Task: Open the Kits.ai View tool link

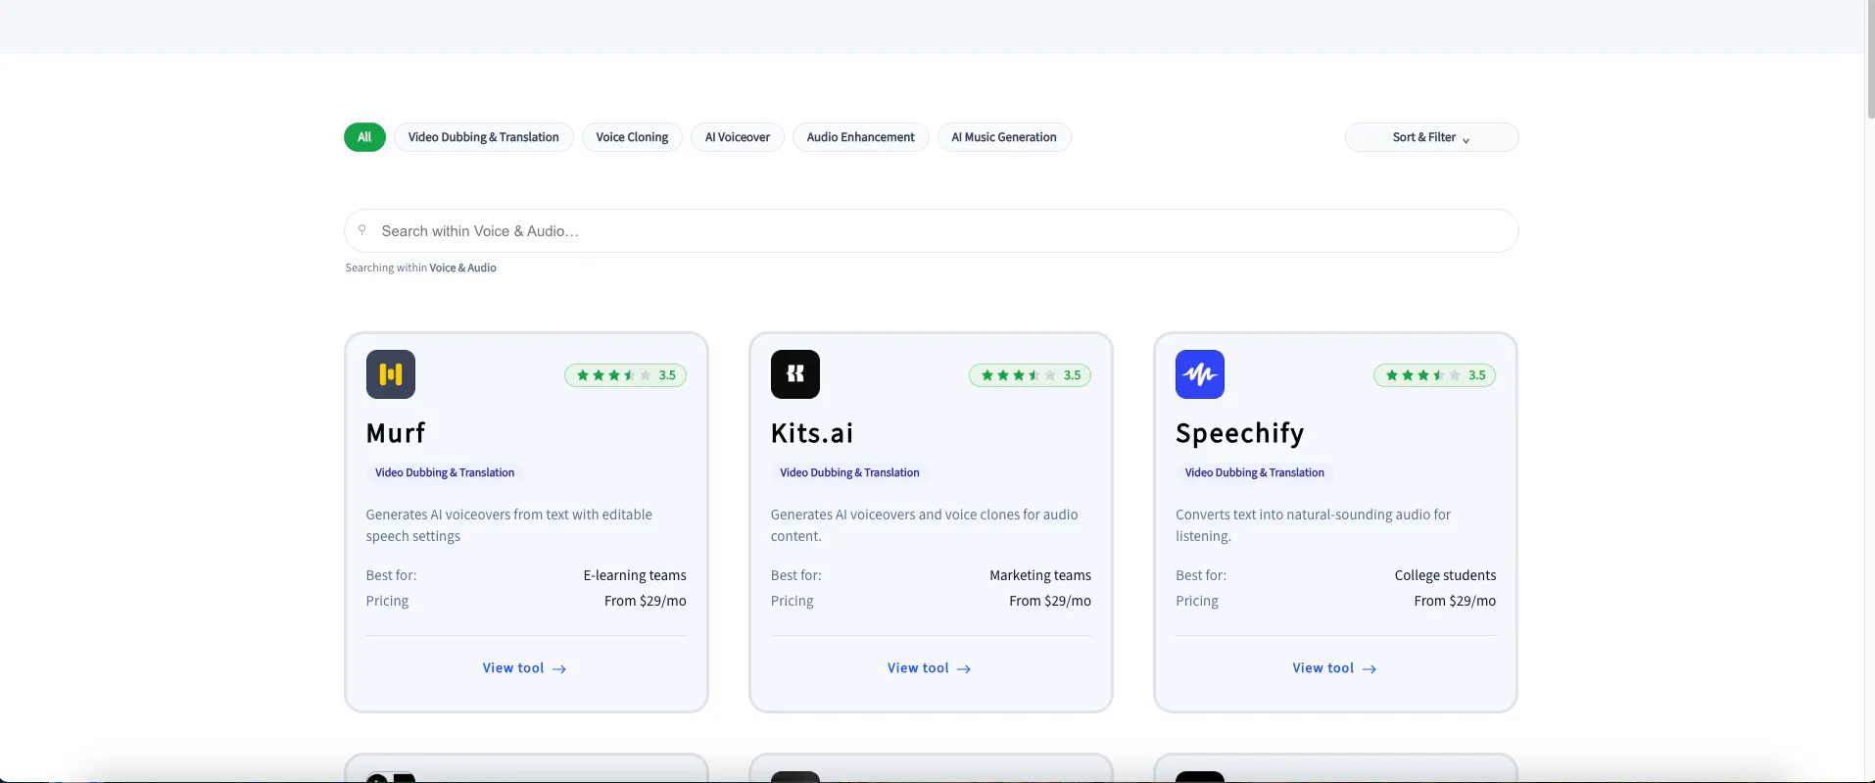Action: coord(930,668)
